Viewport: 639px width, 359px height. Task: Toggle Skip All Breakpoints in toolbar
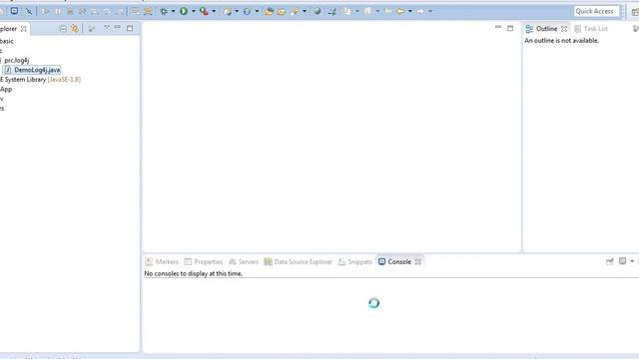[29, 11]
